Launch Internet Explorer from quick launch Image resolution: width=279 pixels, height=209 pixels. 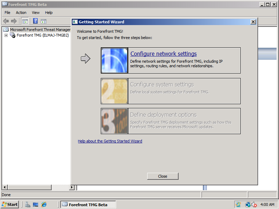pyautogui.click(x=44, y=204)
